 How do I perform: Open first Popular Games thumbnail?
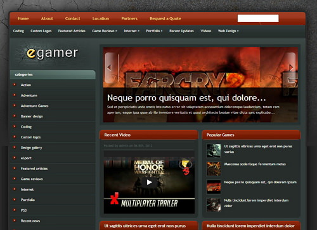(214, 150)
